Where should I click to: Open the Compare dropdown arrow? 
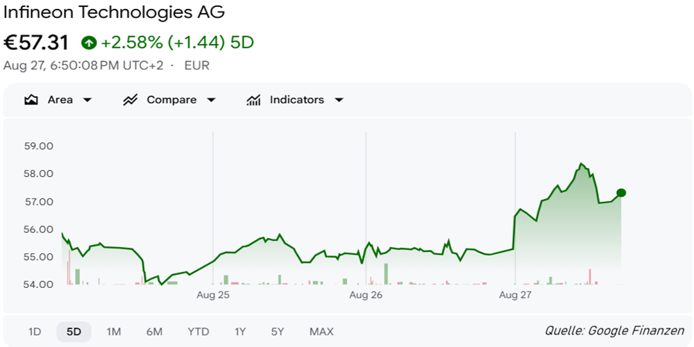pyautogui.click(x=211, y=100)
